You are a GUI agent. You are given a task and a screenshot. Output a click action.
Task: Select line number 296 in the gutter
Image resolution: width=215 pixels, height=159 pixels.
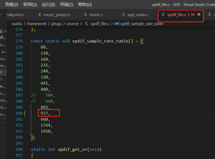point(19,150)
